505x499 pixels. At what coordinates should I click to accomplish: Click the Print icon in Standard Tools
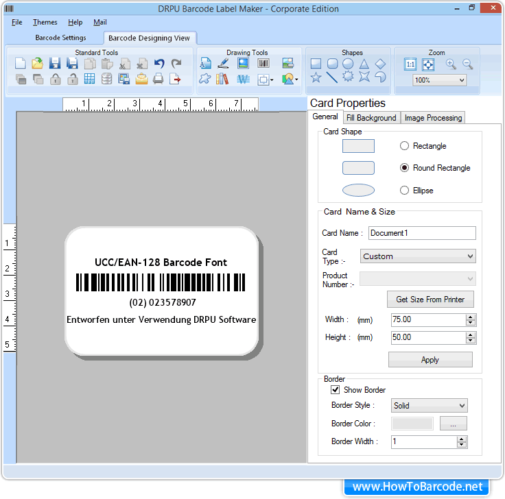(158, 80)
